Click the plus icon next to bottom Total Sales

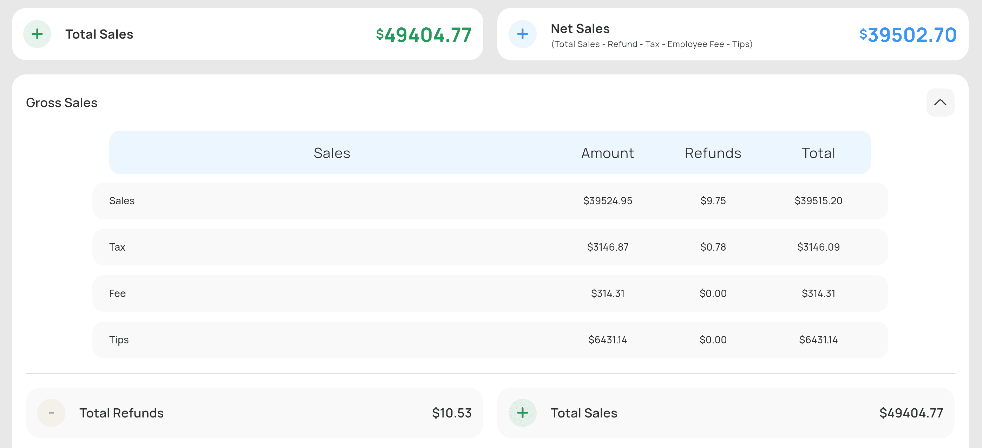[522, 413]
